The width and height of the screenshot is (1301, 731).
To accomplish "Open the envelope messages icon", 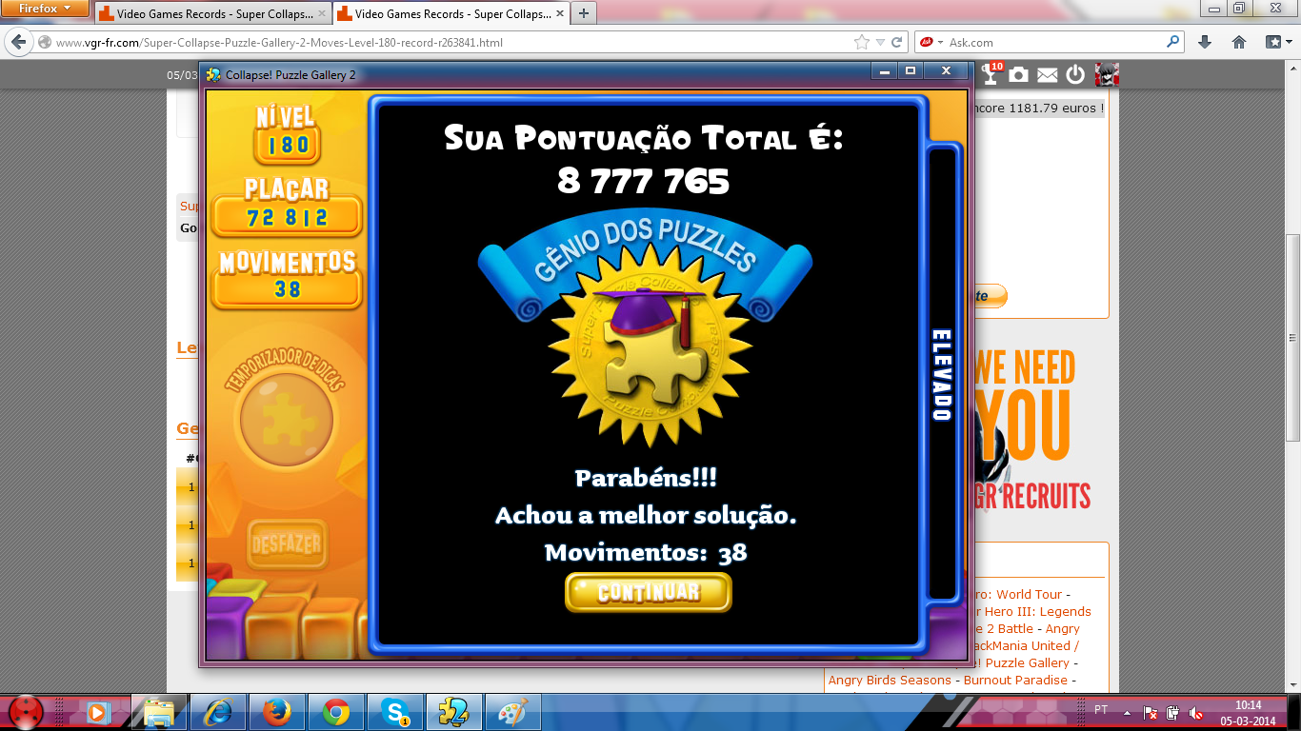I will click(x=1047, y=75).
